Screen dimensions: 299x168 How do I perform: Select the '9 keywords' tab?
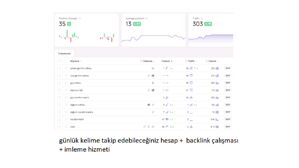64,53
